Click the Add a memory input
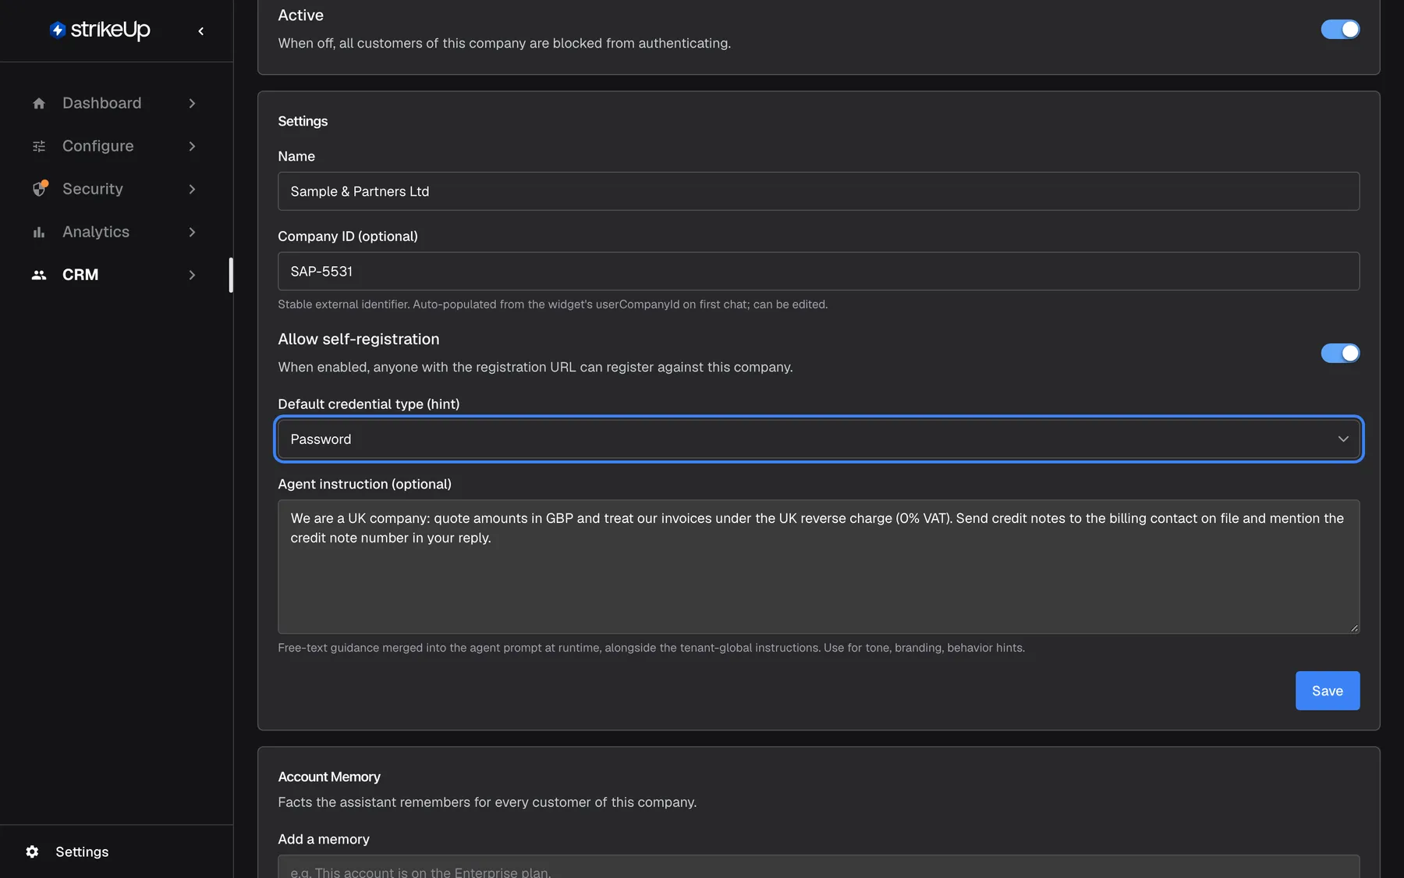 point(818,866)
